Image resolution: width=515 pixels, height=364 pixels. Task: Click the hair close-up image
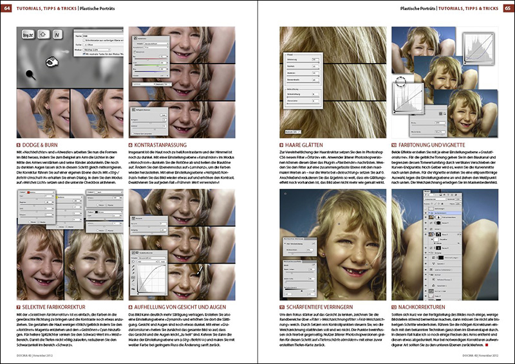(333, 82)
